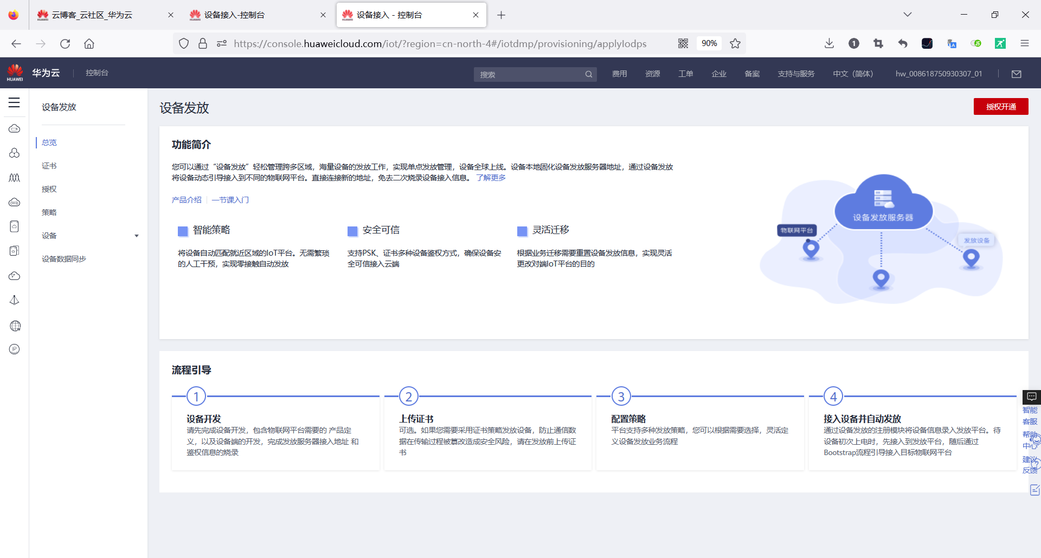Select 策略 in the left navigation menu
The image size is (1041, 558).
coord(49,212)
